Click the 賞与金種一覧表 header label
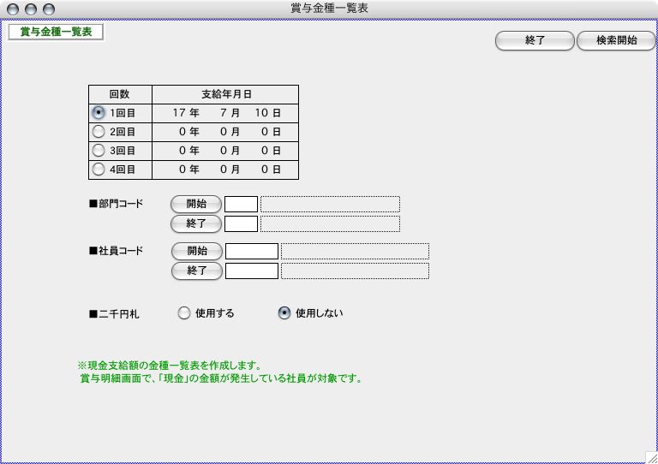This screenshot has width=658, height=464. click(x=55, y=32)
